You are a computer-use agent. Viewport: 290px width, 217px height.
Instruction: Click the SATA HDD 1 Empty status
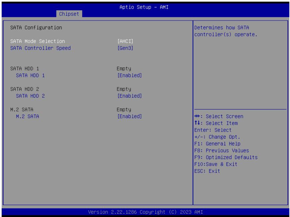point(124,68)
